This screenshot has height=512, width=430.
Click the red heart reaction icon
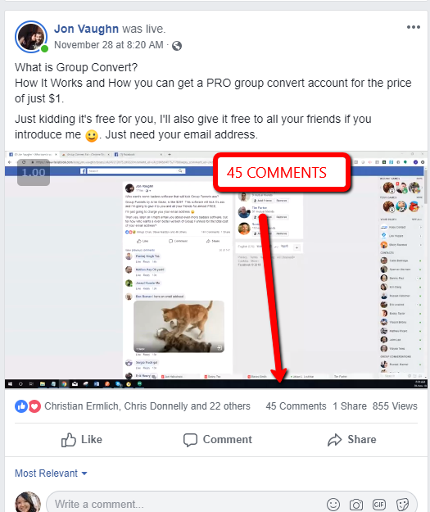(x=34, y=406)
